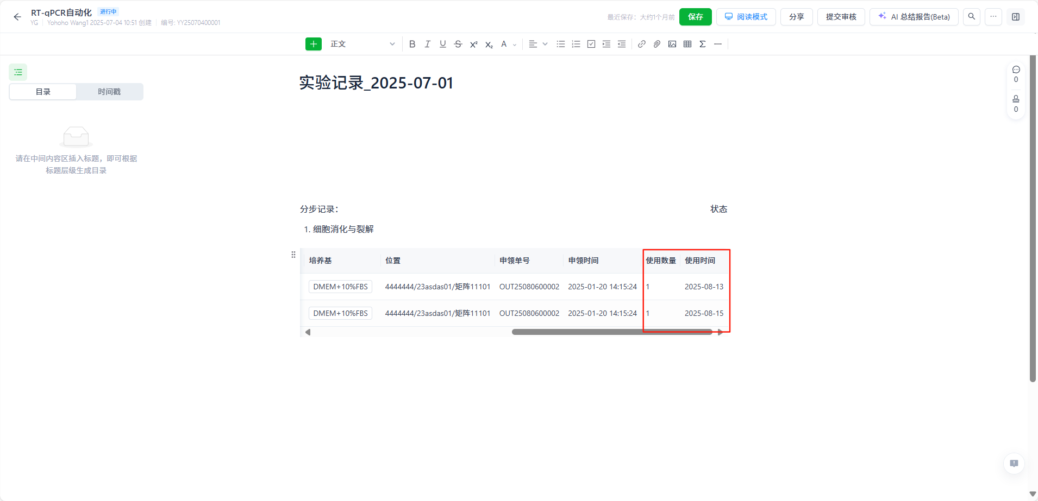The height and width of the screenshot is (501, 1038).
Task: Toggle the right side panel icon
Action: point(1016,17)
